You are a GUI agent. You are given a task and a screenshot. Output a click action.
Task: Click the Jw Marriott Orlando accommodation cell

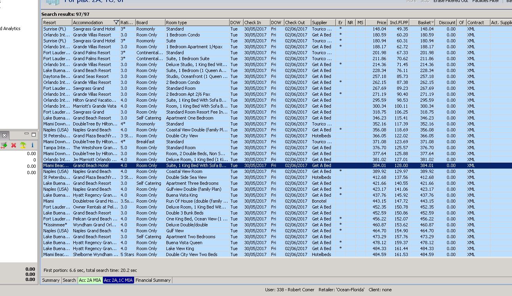pyautogui.click(x=96, y=159)
